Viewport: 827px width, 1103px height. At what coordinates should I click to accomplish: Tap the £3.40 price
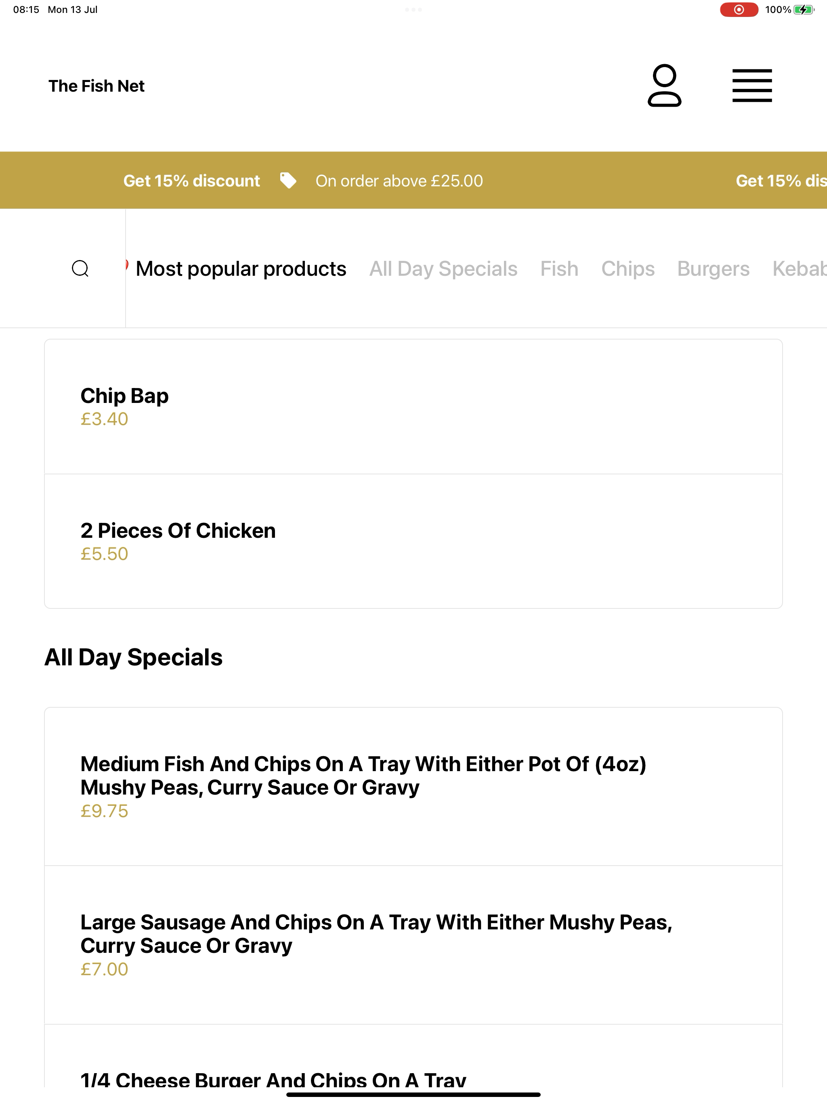pos(104,419)
